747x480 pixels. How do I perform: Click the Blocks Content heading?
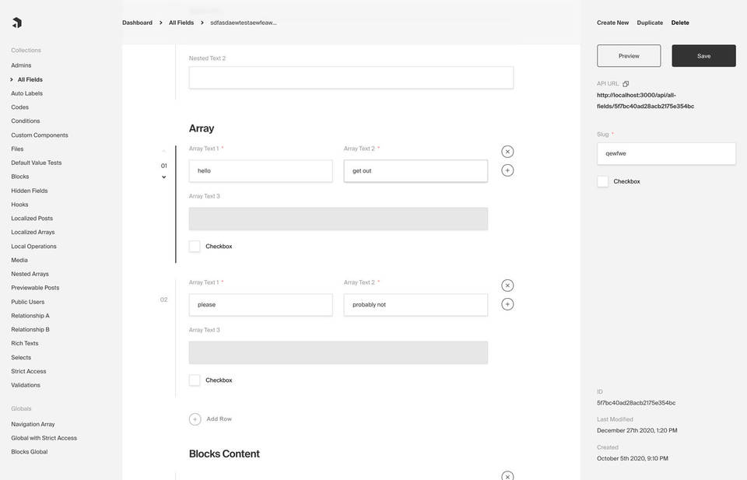click(x=224, y=454)
